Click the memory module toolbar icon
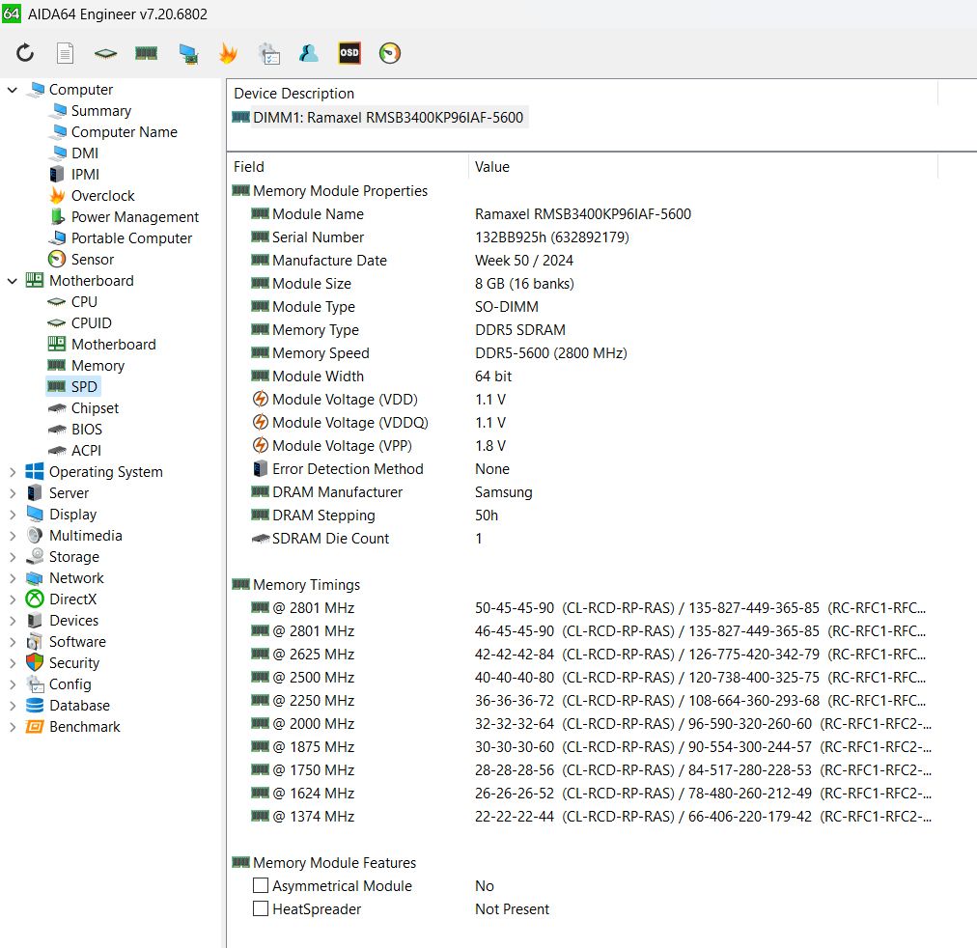This screenshot has height=948, width=977. pyautogui.click(x=147, y=53)
